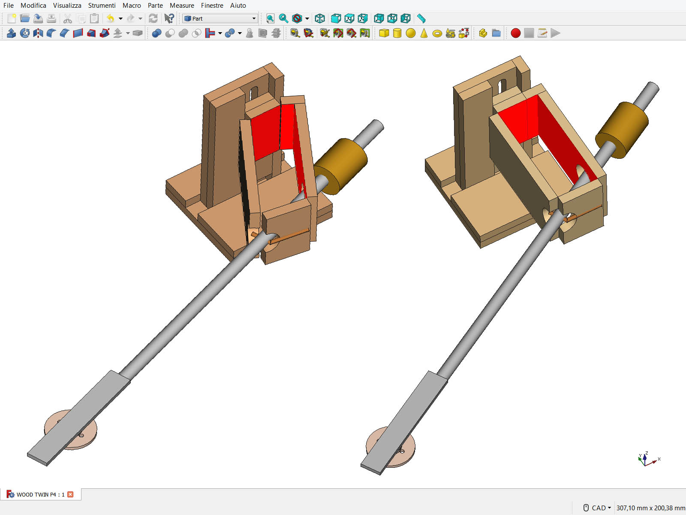The width and height of the screenshot is (686, 515).
Task: Select the Boolean operation tool
Action: click(x=156, y=33)
